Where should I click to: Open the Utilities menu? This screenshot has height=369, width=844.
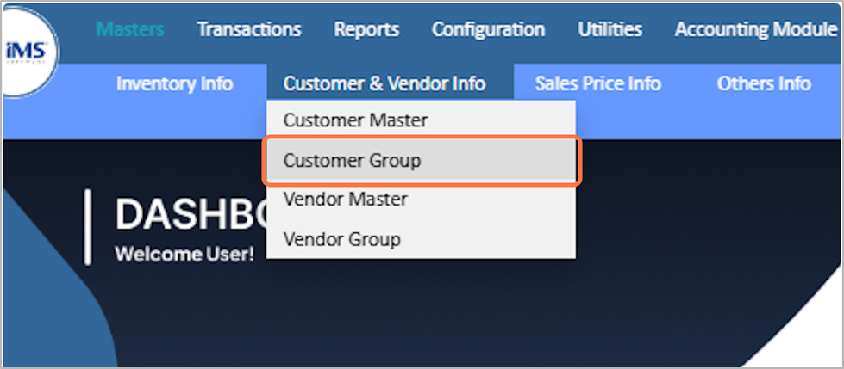(x=610, y=29)
